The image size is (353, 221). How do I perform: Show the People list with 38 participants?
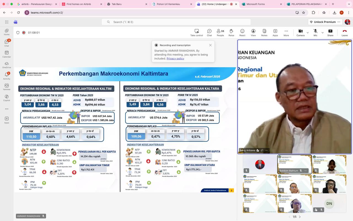(220, 32)
